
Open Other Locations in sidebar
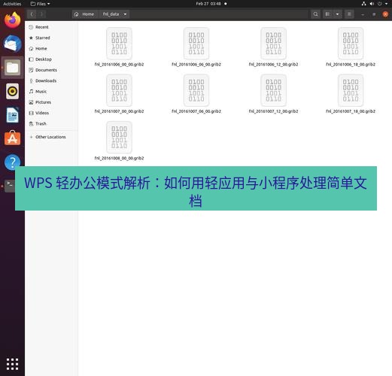click(51, 137)
